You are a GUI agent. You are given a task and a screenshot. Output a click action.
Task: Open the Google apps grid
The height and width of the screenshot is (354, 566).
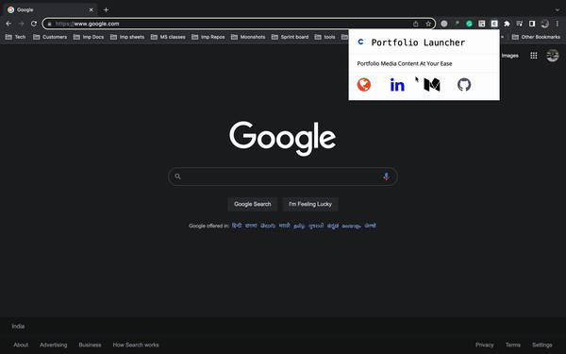(534, 56)
